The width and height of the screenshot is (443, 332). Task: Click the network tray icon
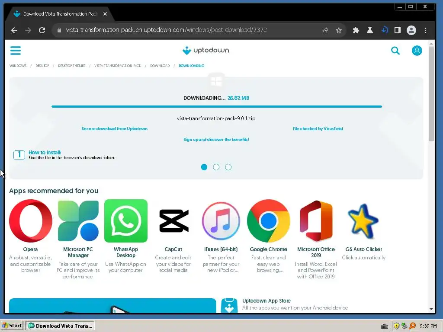[x=404, y=326]
